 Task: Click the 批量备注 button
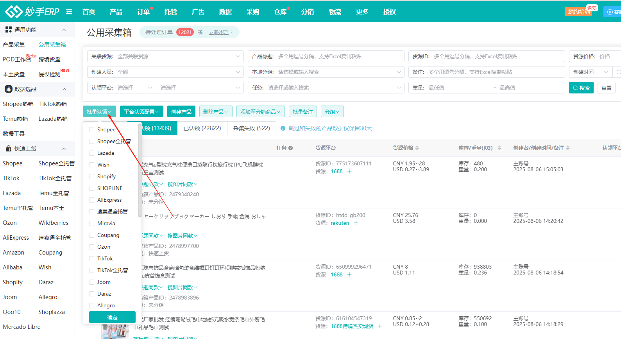pos(303,112)
